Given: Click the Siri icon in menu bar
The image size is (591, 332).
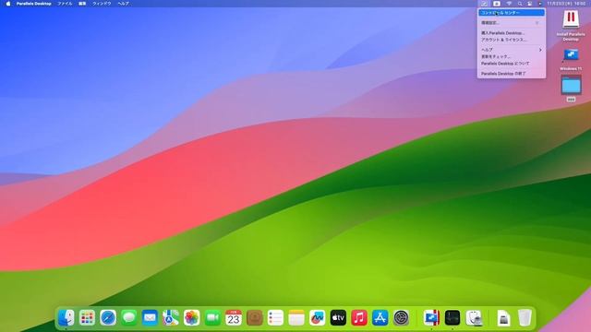Looking at the screenshot, I should pos(539,4).
